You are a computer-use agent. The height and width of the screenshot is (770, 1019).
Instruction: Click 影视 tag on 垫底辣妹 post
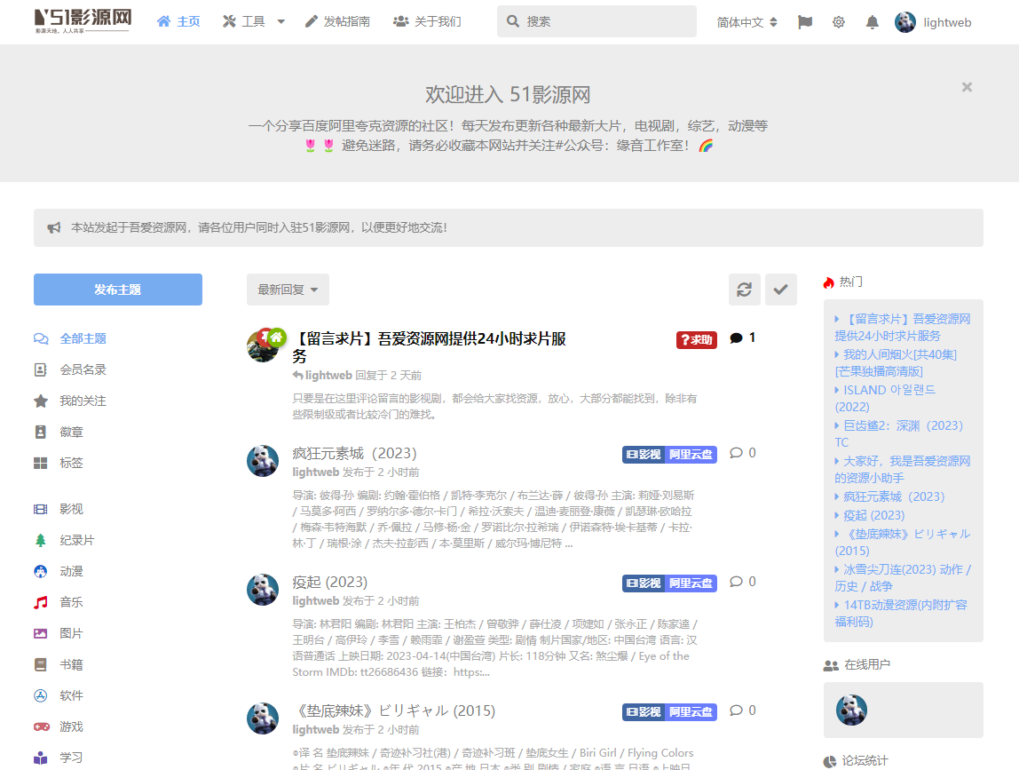pyautogui.click(x=644, y=712)
